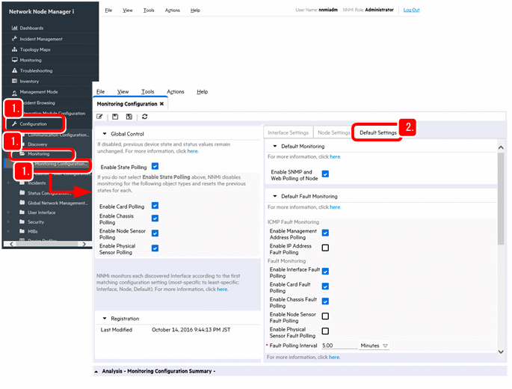
Task: Open the Minutes unit dropdown
Action: click(374, 346)
